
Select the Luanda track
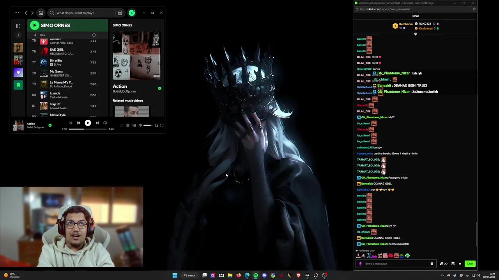click(67, 95)
